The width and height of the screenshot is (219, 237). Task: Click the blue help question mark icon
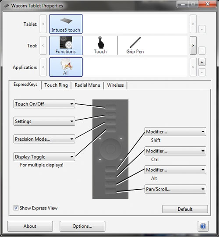[203, 226]
